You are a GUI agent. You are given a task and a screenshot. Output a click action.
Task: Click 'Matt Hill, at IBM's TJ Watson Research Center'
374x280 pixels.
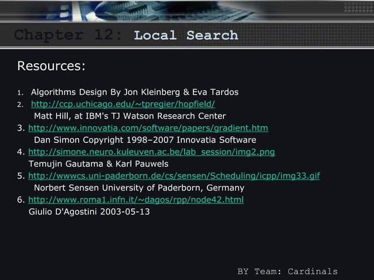(130, 116)
